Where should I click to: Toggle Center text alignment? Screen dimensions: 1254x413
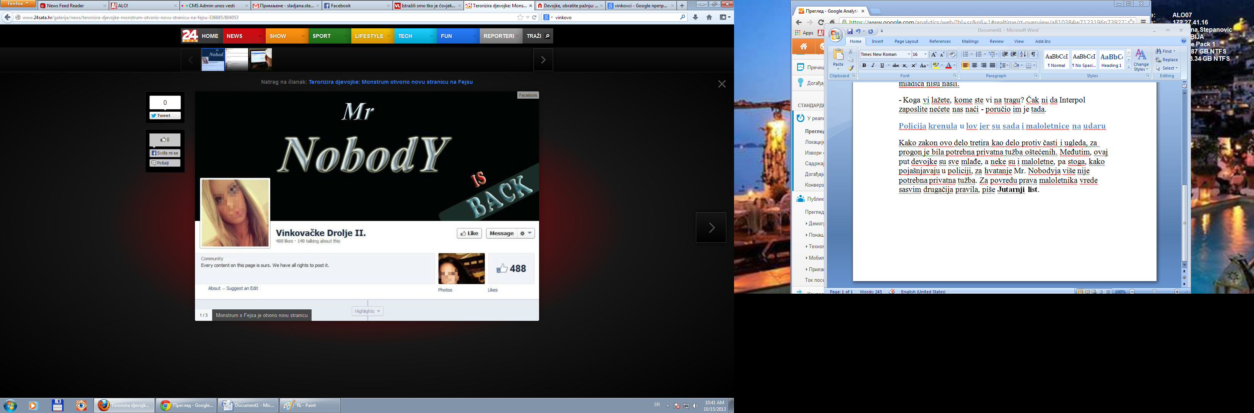(975, 65)
